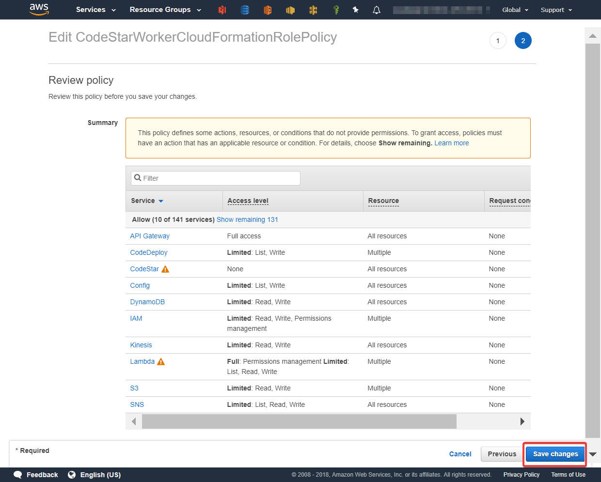Click the warning icon beside Lambda
The width and height of the screenshot is (601, 482).
[161, 361]
